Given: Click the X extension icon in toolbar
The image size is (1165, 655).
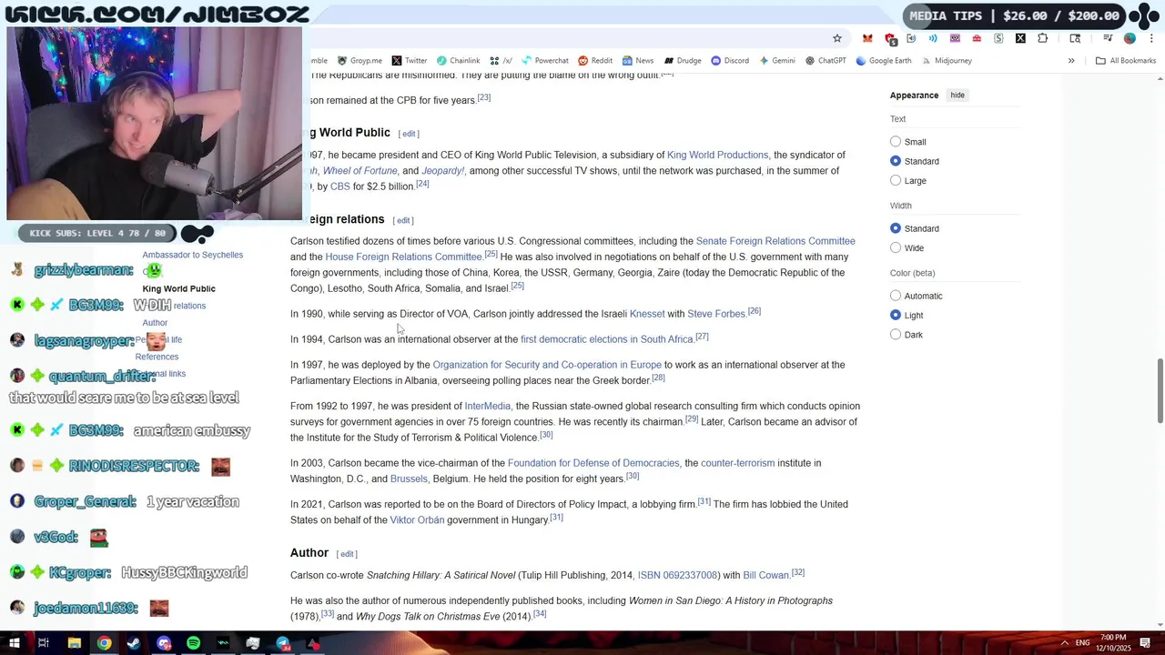Looking at the screenshot, I should tap(1020, 38).
